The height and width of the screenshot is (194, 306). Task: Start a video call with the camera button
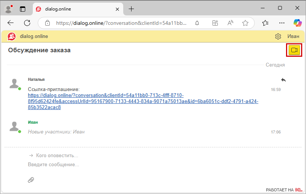point(294,50)
